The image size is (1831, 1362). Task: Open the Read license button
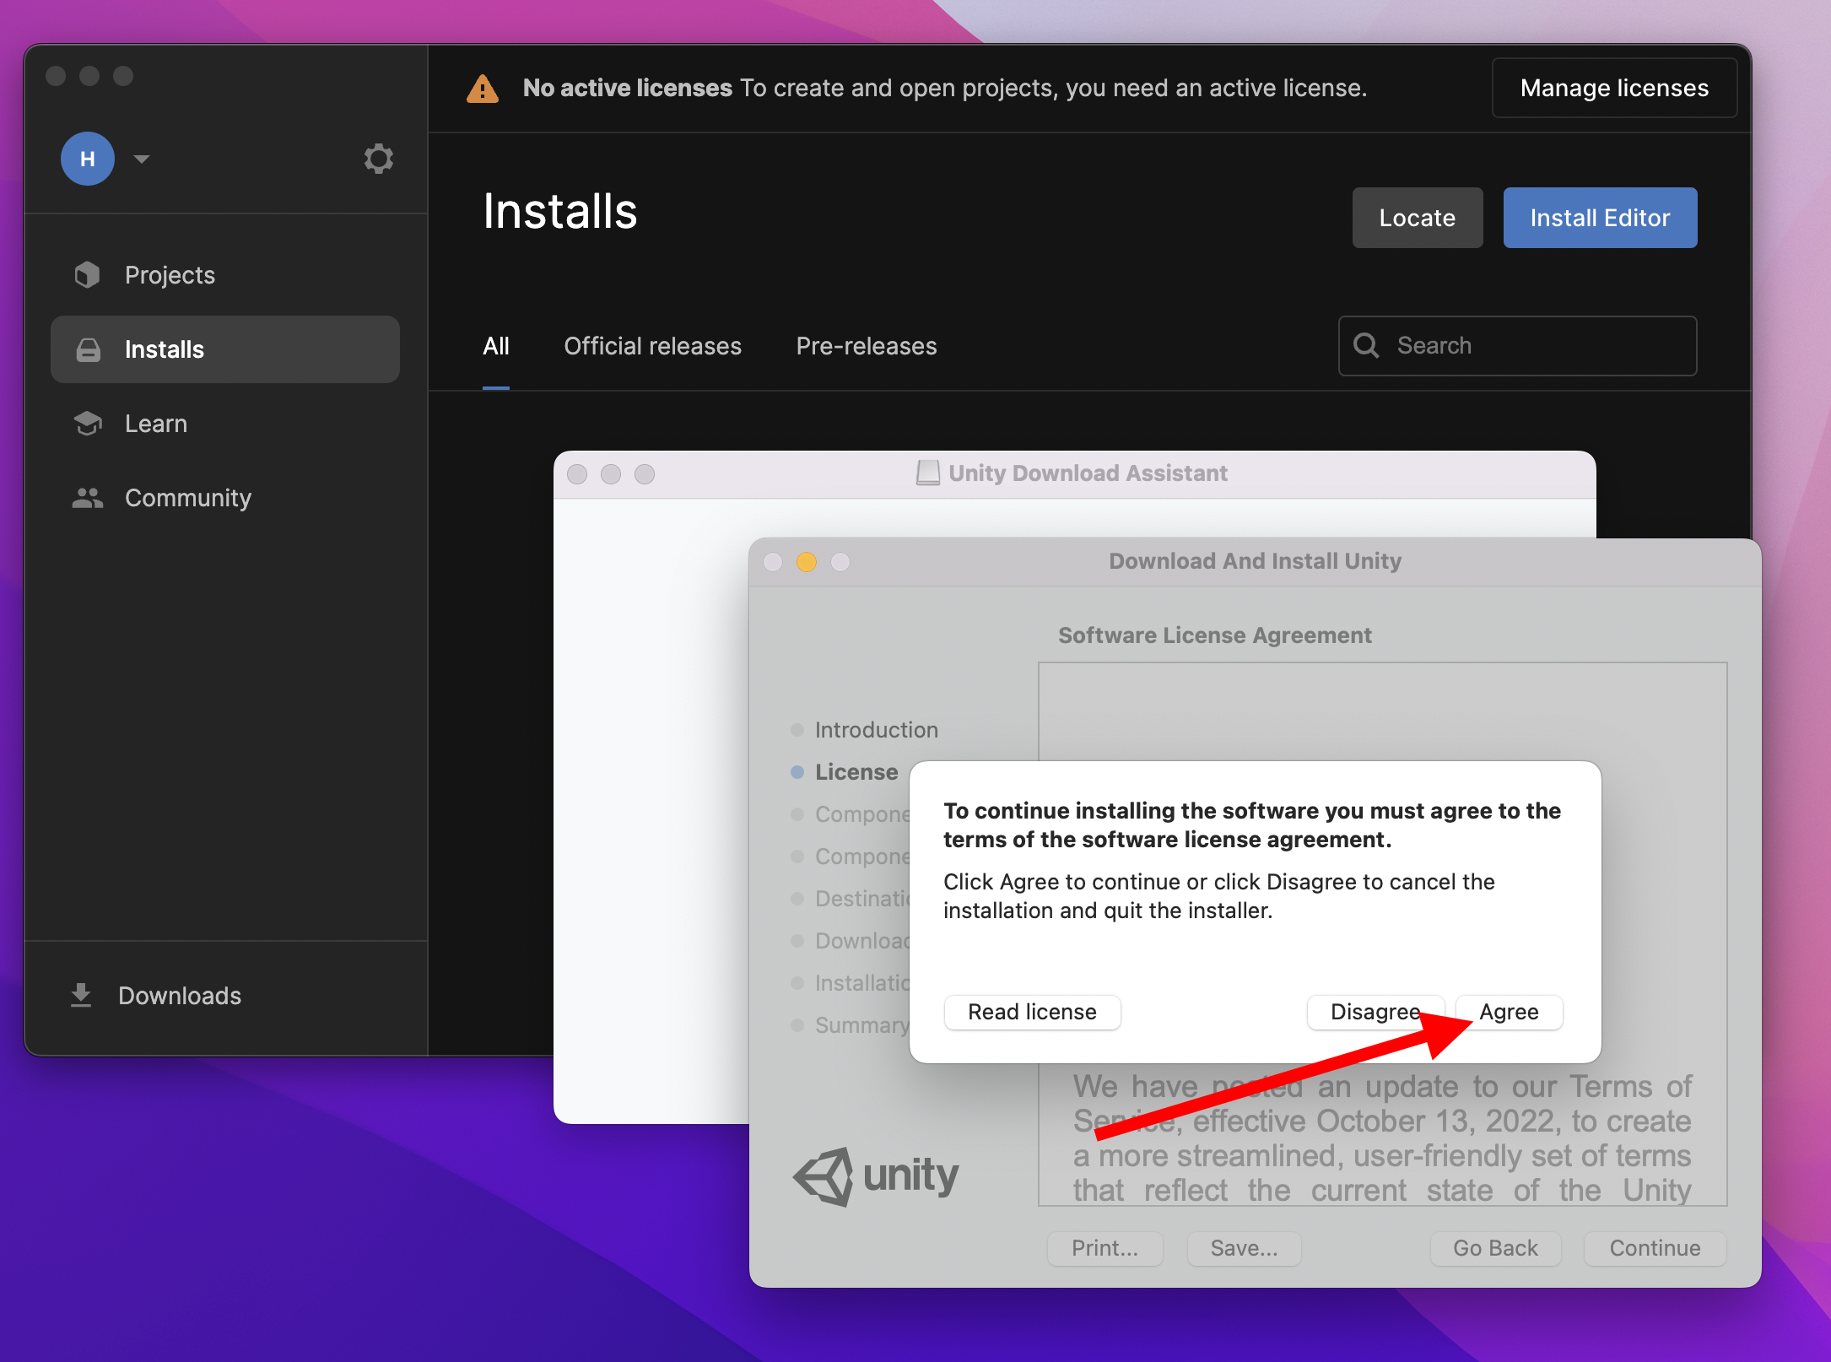click(x=1032, y=1012)
